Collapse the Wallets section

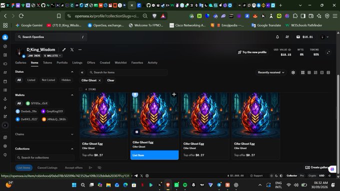72,95
